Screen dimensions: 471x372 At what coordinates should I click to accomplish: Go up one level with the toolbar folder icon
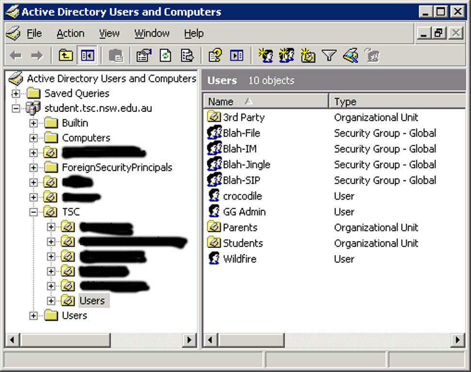65,56
